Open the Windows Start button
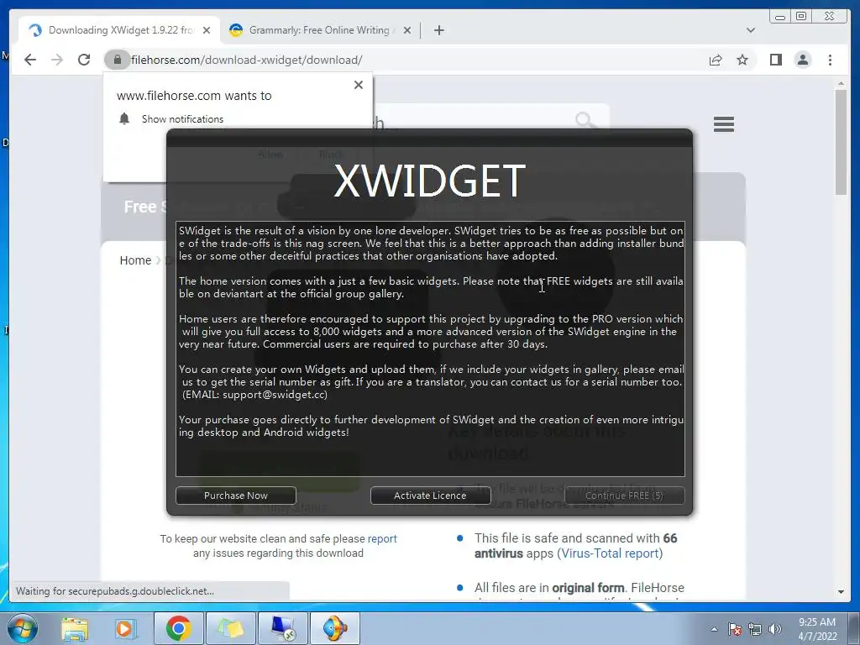 coord(23,628)
